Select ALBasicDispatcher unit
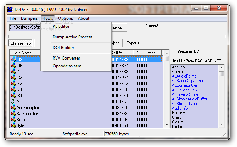The image size is (237, 147). 188,81
